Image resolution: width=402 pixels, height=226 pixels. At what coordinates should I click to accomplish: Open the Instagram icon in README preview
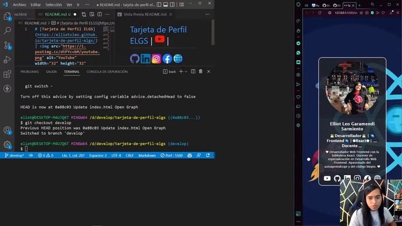[x=156, y=58]
